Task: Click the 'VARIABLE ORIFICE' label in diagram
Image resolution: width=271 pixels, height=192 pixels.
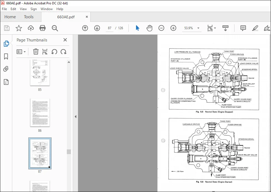Action: 191,124
